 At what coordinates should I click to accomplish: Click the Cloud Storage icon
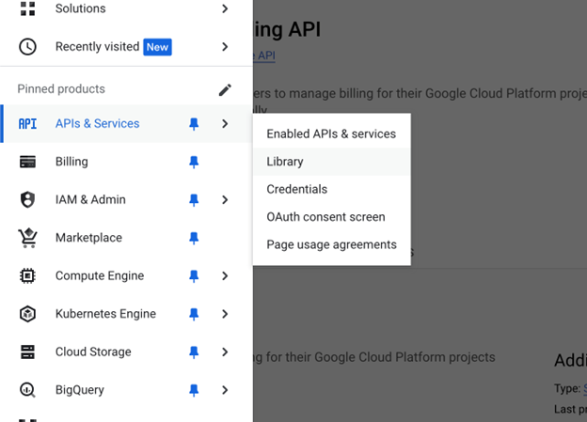pos(27,352)
